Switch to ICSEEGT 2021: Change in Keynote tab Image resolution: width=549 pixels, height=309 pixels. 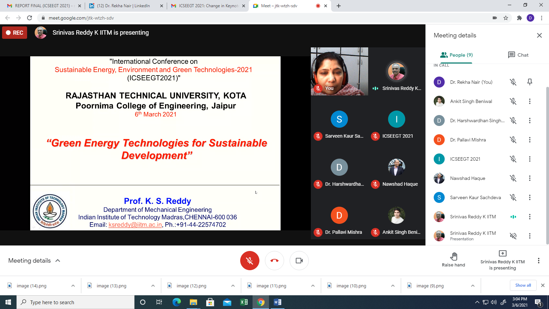(x=208, y=6)
